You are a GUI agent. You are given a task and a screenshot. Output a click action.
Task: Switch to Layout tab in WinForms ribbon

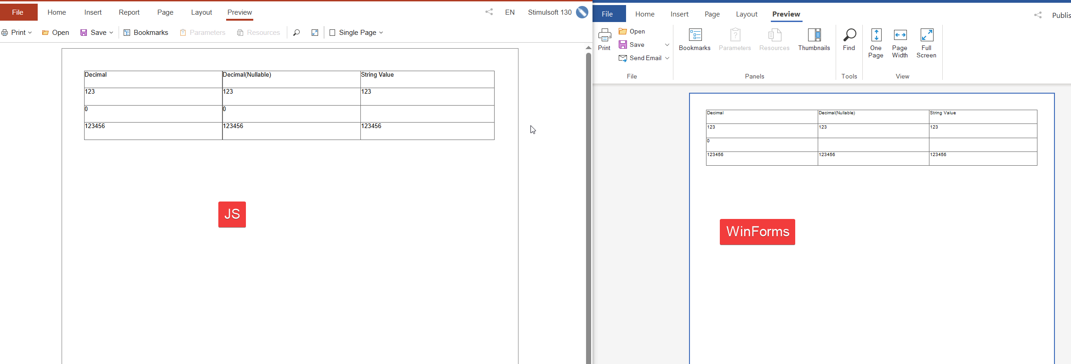(x=746, y=14)
